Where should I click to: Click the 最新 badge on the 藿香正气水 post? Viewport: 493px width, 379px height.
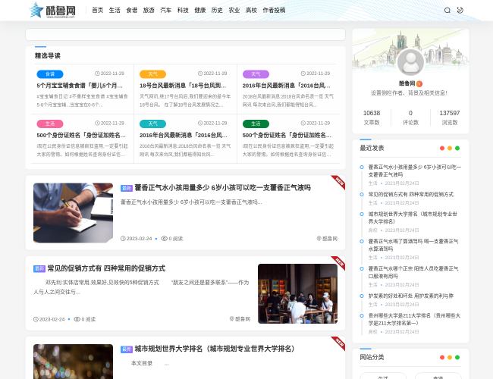point(127,188)
